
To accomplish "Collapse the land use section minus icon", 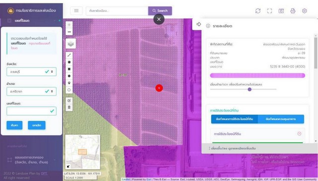I will tap(299, 133).
